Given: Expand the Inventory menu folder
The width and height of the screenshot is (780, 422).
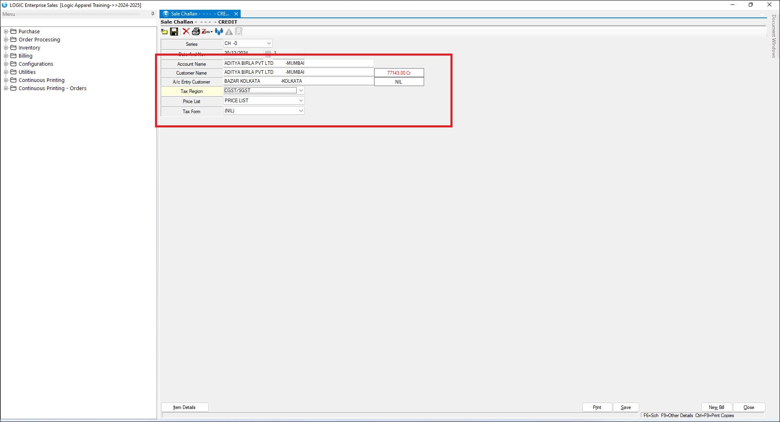Looking at the screenshot, I should click(x=6, y=48).
